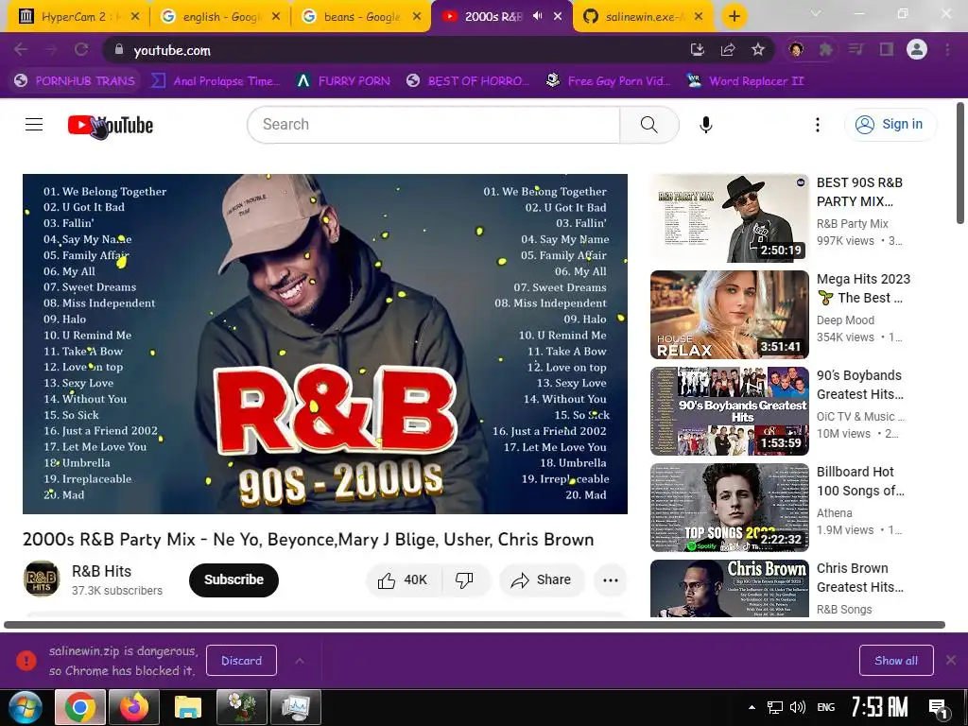
Task: Click the youtube.com address bar
Action: point(395,50)
